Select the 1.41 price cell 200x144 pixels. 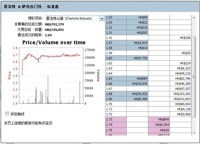pyautogui.click(x=116, y=38)
